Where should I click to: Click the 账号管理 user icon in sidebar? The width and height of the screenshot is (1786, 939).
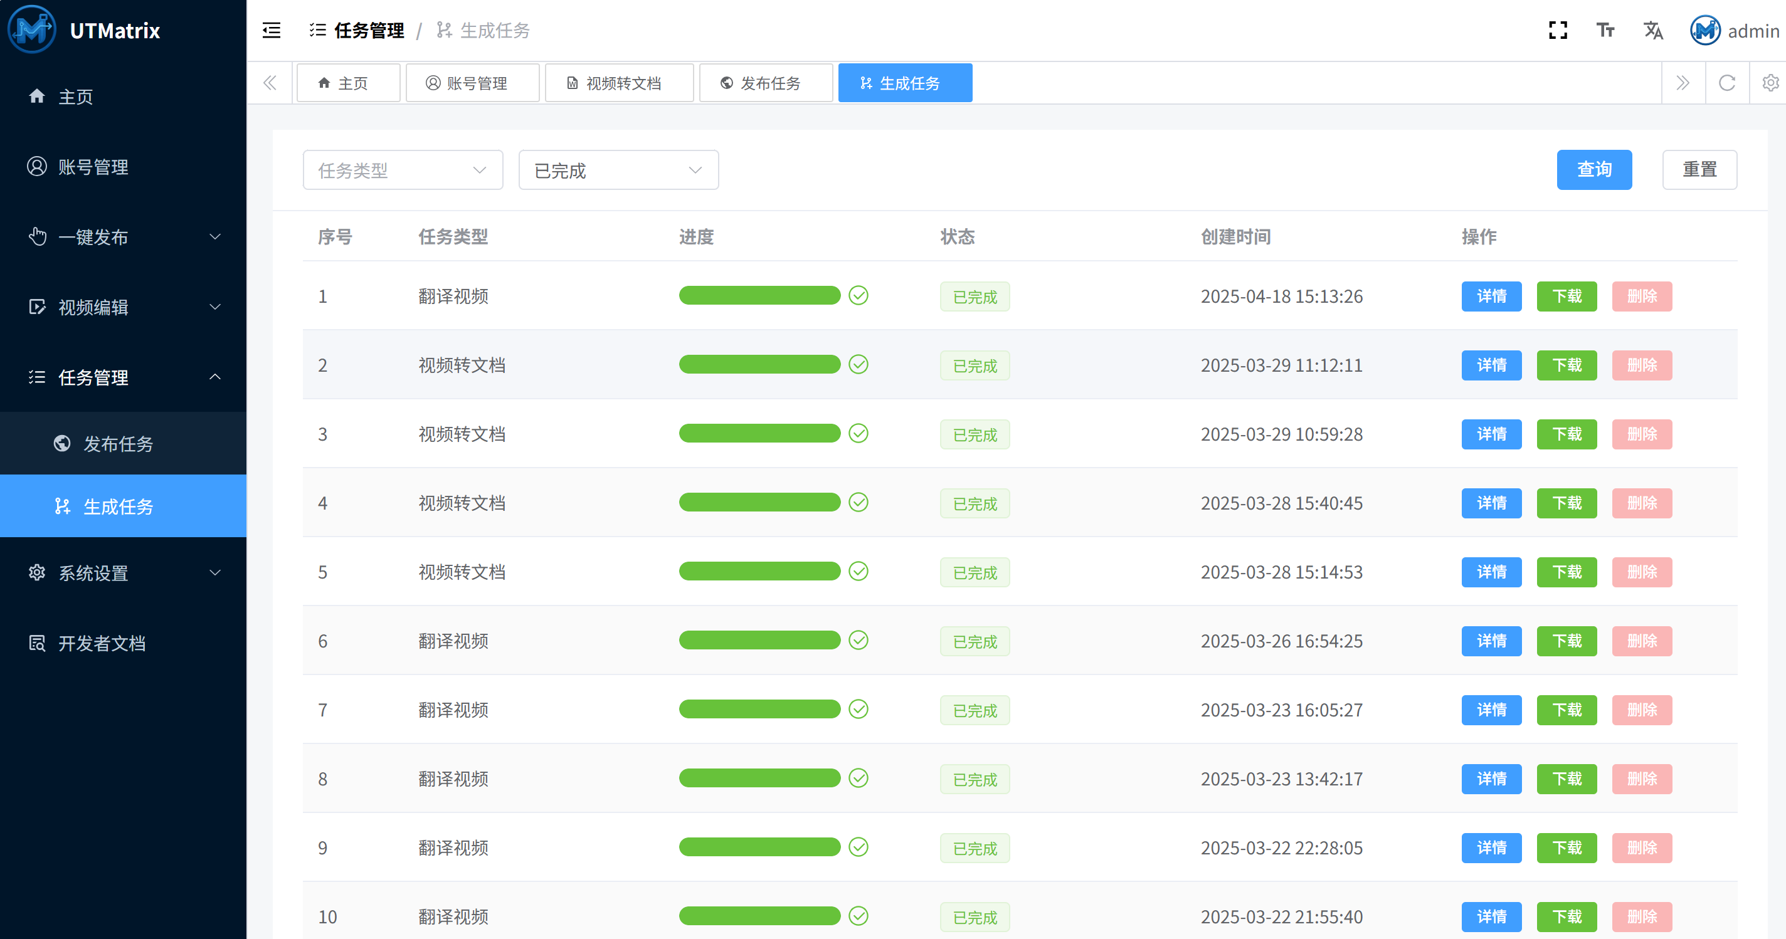(x=37, y=166)
